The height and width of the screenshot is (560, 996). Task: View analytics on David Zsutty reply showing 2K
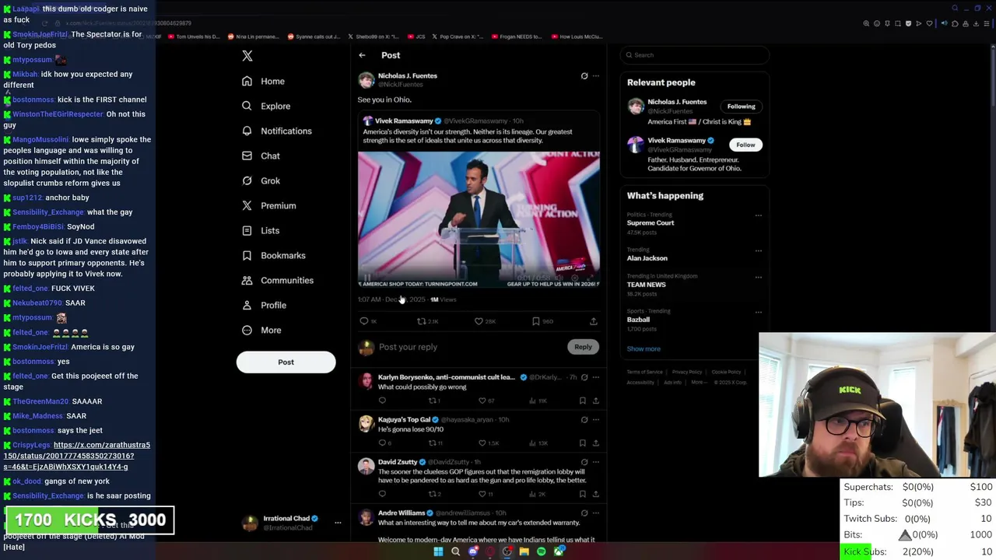(538, 494)
